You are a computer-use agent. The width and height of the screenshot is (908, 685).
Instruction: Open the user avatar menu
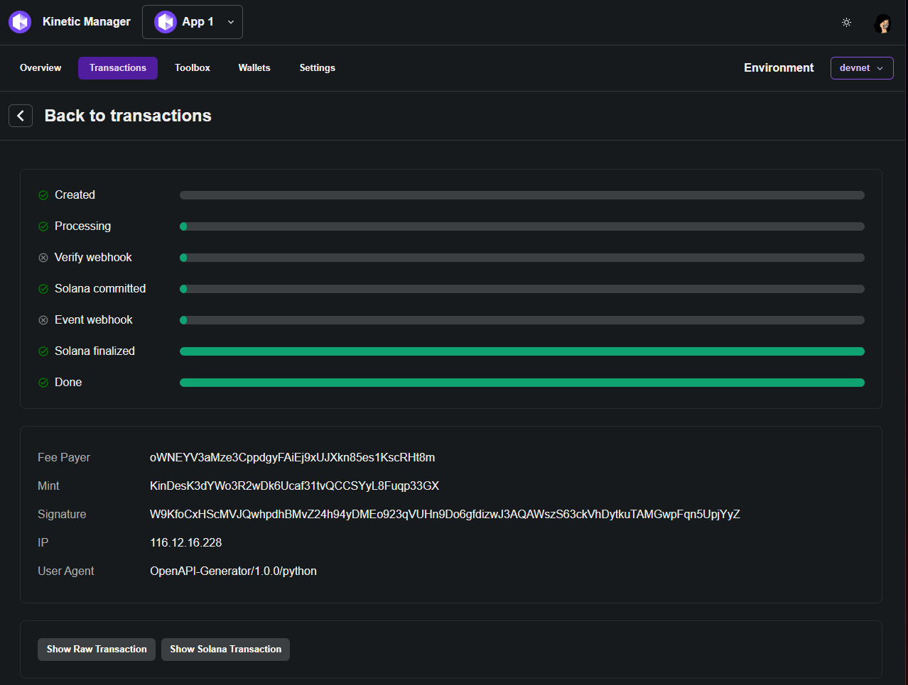[x=883, y=23]
